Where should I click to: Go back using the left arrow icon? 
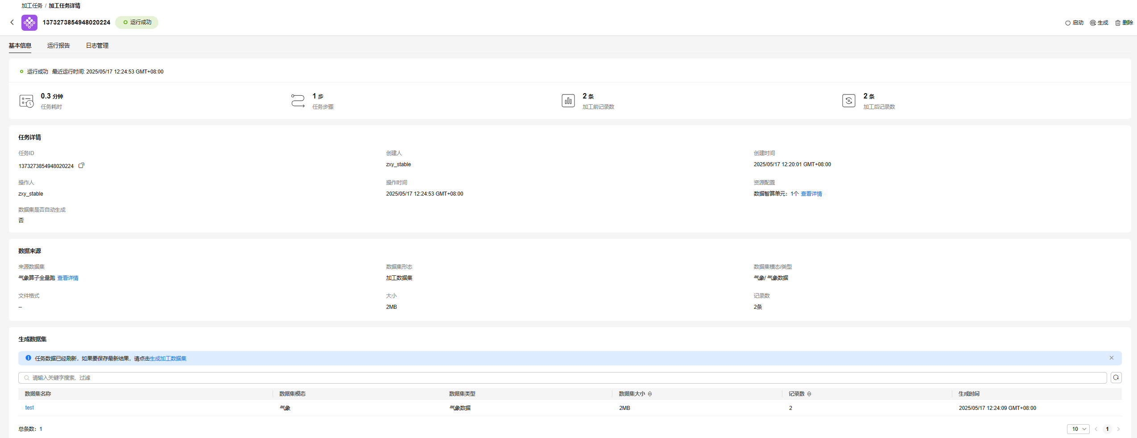[12, 22]
